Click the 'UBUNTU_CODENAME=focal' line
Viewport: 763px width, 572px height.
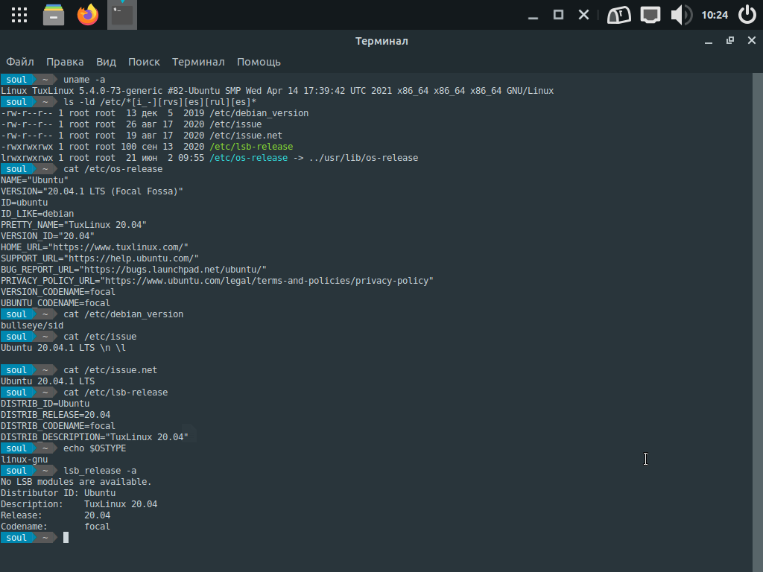coord(55,303)
